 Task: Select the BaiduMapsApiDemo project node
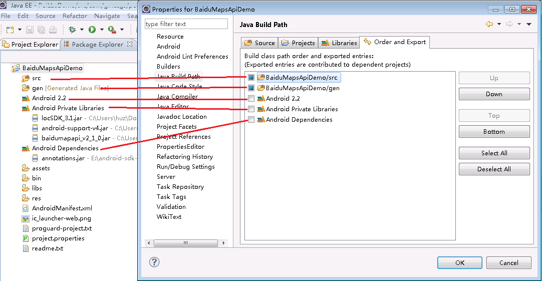48,68
